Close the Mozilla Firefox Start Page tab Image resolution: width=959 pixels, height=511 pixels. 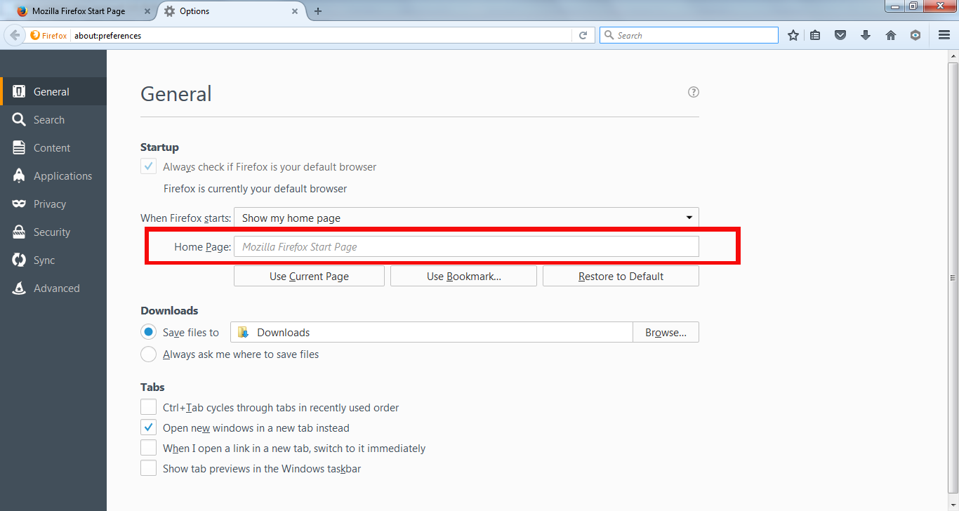click(x=147, y=11)
